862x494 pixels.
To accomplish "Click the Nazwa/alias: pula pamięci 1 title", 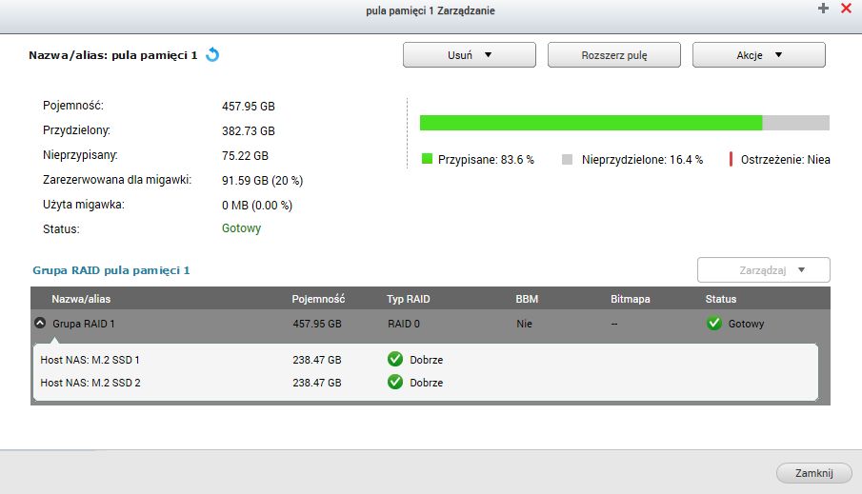I will [x=112, y=55].
